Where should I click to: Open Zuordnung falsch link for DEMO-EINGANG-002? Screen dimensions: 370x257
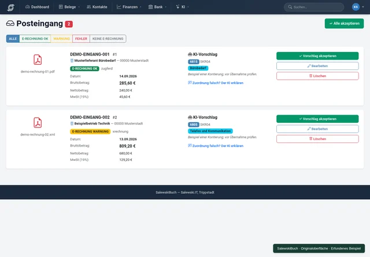(217, 146)
